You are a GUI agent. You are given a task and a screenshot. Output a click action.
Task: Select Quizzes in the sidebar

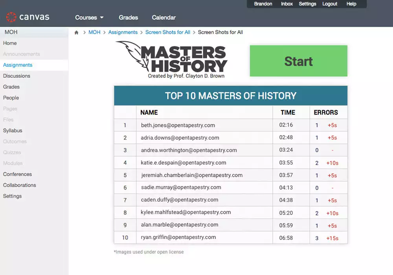[x=12, y=152]
